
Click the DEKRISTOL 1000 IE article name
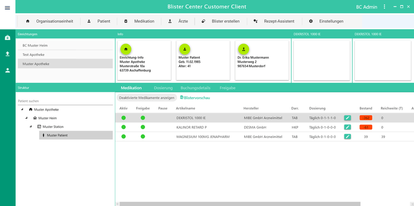pyautogui.click(x=191, y=118)
